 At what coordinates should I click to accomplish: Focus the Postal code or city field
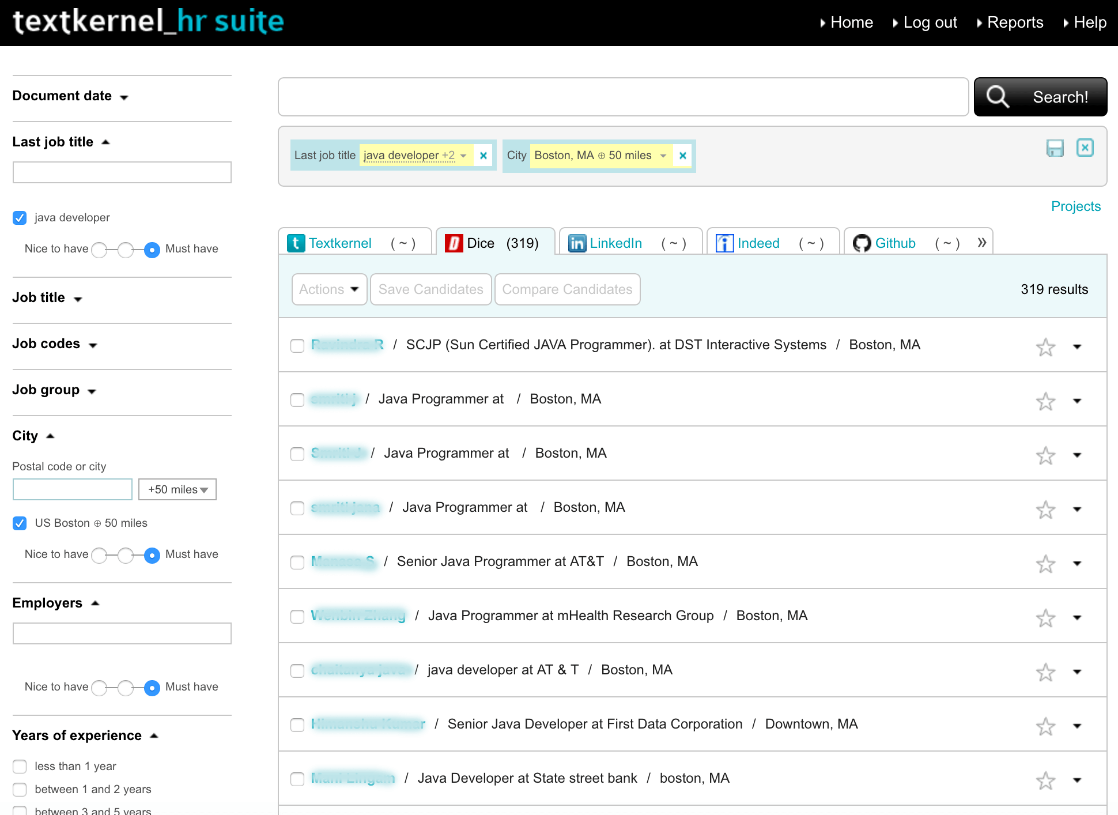73,489
